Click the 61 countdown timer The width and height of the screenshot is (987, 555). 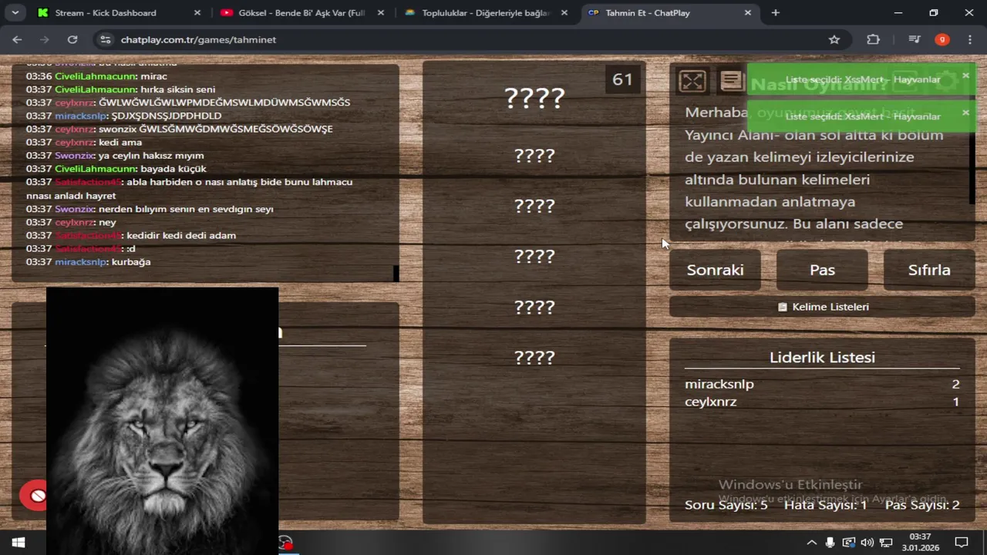coord(622,79)
